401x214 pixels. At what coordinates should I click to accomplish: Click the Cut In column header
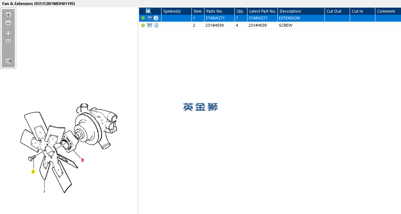(362, 11)
